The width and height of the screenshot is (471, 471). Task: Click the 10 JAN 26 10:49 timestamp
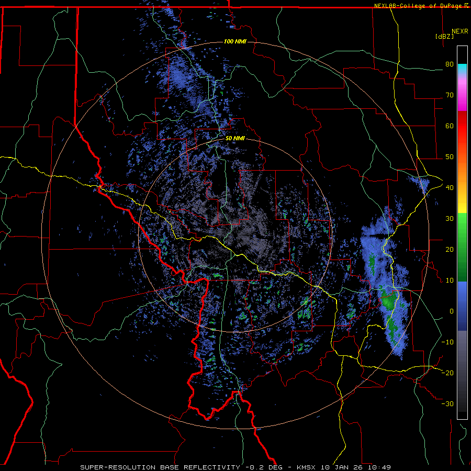(356, 467)
